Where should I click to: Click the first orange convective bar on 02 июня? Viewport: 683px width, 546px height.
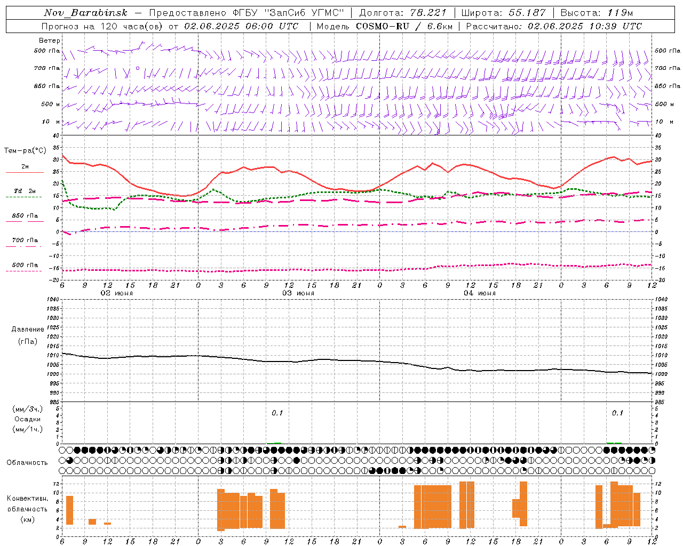69,510
